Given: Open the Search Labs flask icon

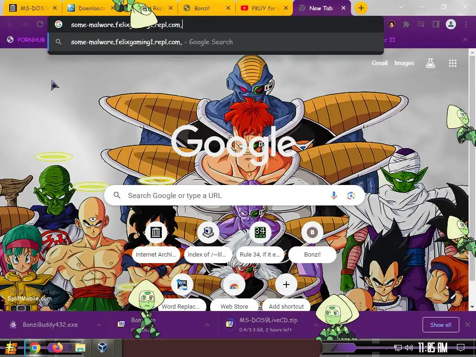Looking at the screenshot, I should click(x=430, y=63).
